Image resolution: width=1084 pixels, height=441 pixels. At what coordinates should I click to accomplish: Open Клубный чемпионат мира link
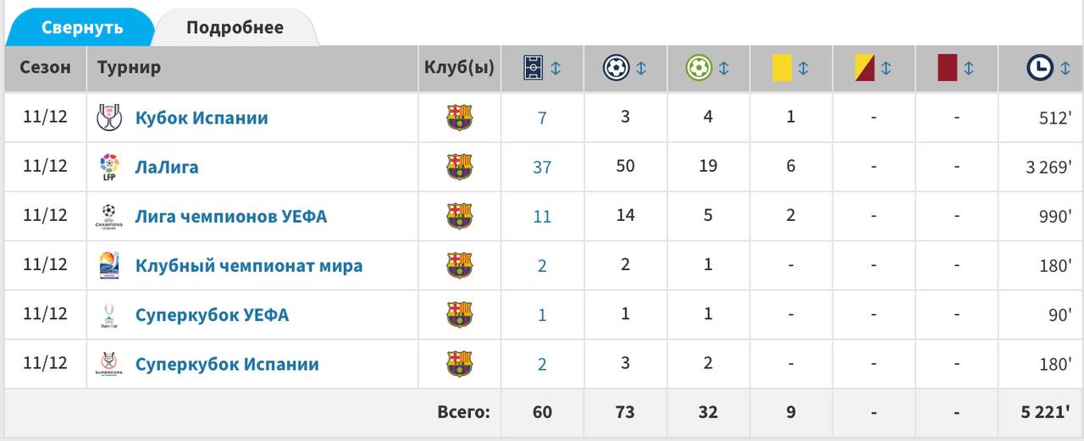249,266
